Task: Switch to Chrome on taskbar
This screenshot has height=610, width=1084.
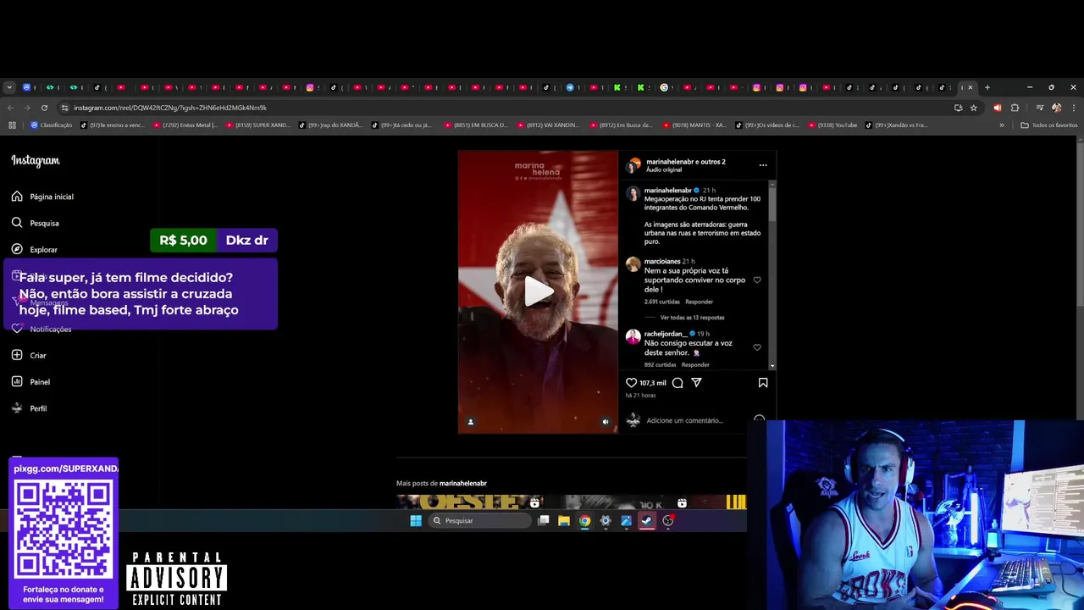Action: (584, 520)
